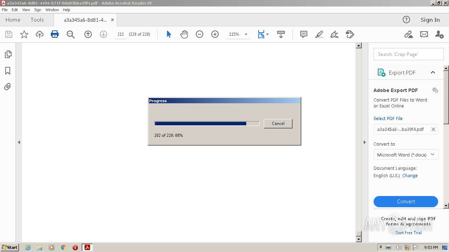
Task: Open the stamp tool icon
Action: (350, 34)
